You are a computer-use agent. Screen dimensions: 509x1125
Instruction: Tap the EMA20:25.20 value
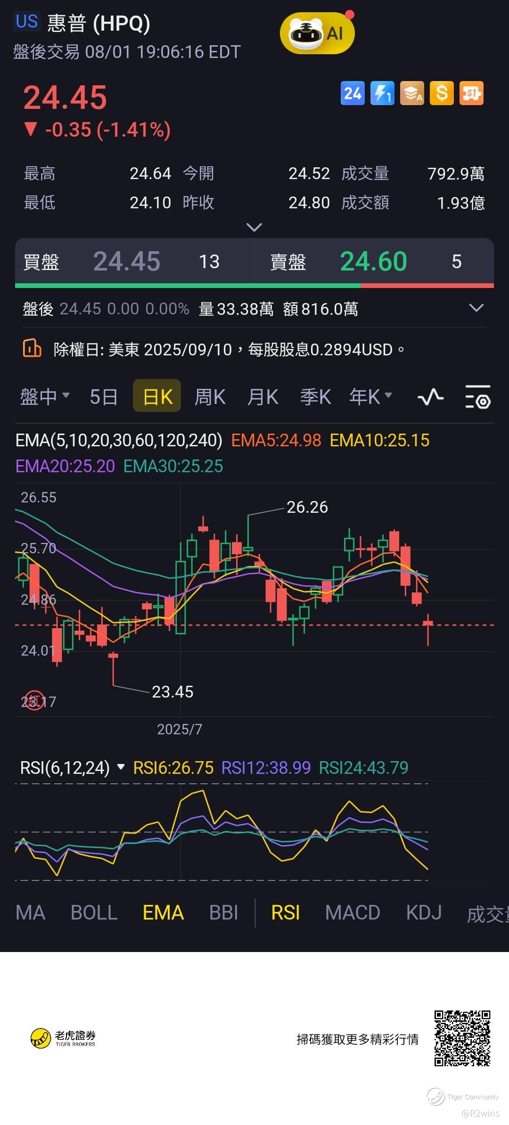coord(65,466)
